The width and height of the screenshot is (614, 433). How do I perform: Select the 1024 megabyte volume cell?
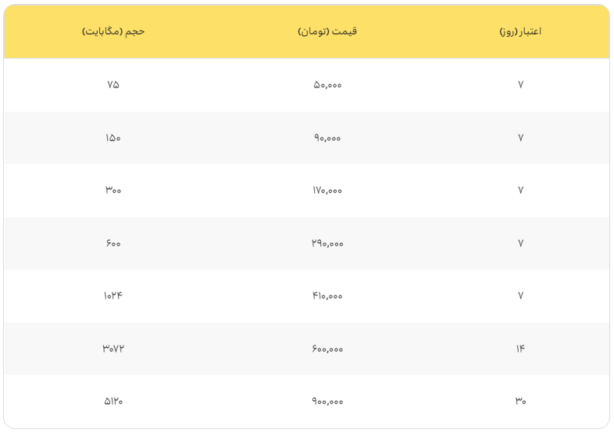113,295
